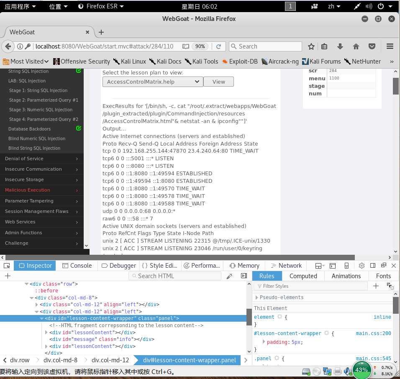The height and width of the screenshot is (379, 400).
Task: Toggle highlighter for #lesson-content-wrapper rule
Action: (326, 333)
